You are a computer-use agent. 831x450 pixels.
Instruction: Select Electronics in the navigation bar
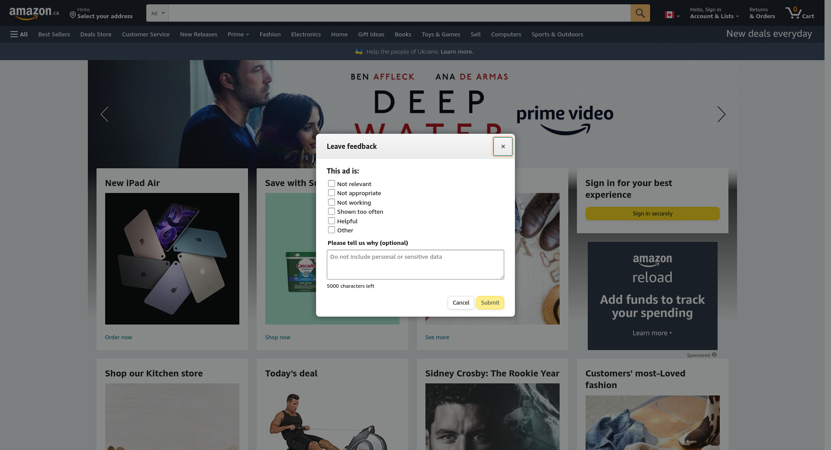(x=306, y=34)
